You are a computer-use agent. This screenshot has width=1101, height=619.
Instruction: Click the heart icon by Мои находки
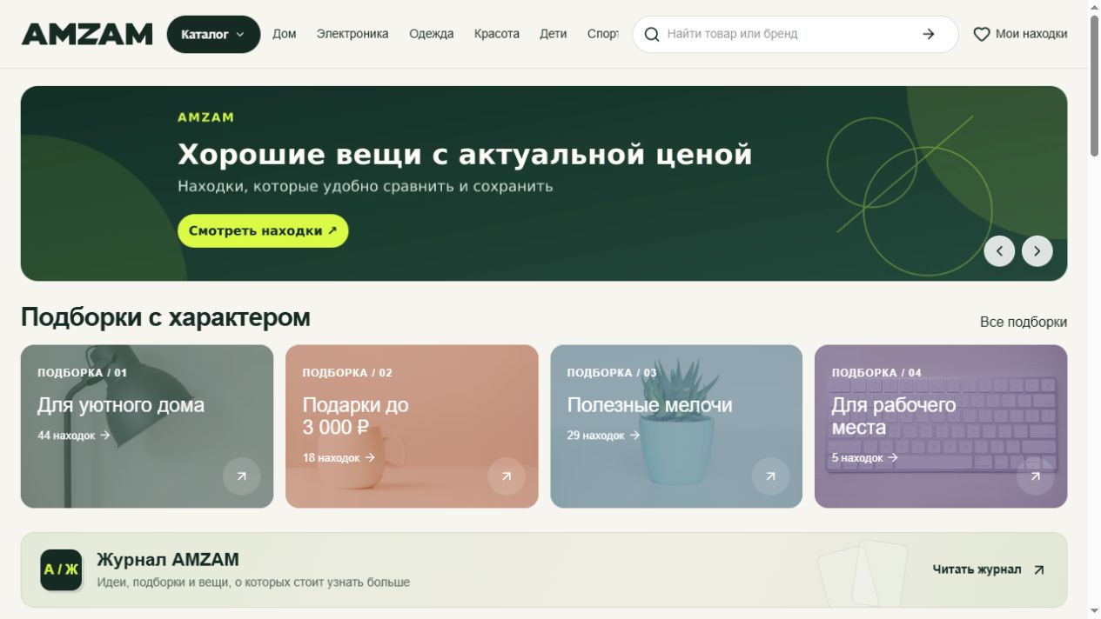pyautogui.click(x=982, y=35)
